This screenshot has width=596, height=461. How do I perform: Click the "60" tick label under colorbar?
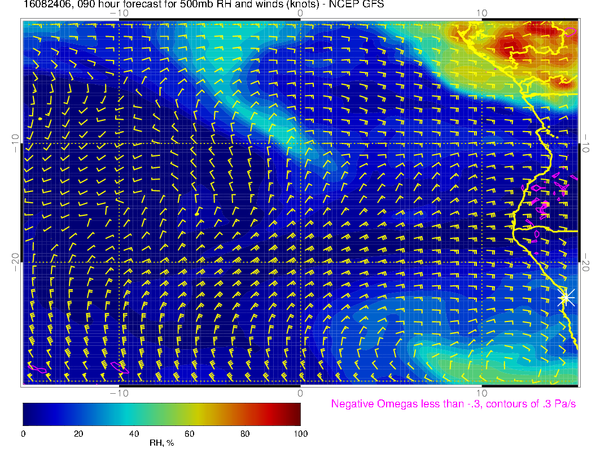(x=189, y=434)
